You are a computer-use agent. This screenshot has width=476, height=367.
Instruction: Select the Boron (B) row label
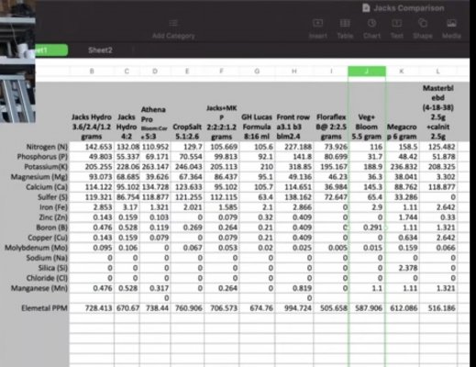tap(51, 228)
